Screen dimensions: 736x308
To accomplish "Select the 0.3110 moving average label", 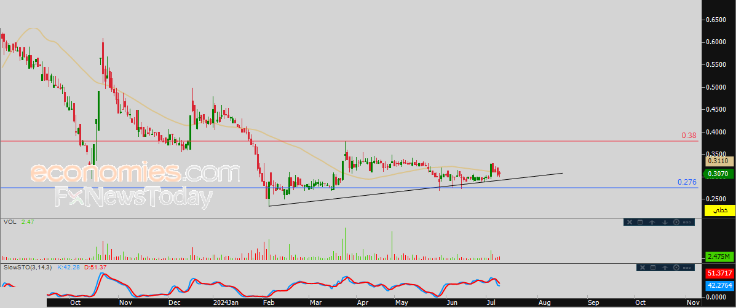I will (719, 161).
